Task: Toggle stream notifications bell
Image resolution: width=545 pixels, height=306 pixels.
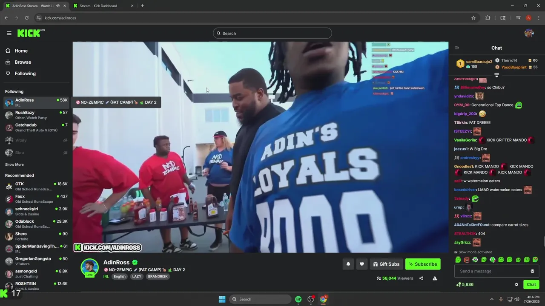Action: pyautogui.click(x=348, y=264)
